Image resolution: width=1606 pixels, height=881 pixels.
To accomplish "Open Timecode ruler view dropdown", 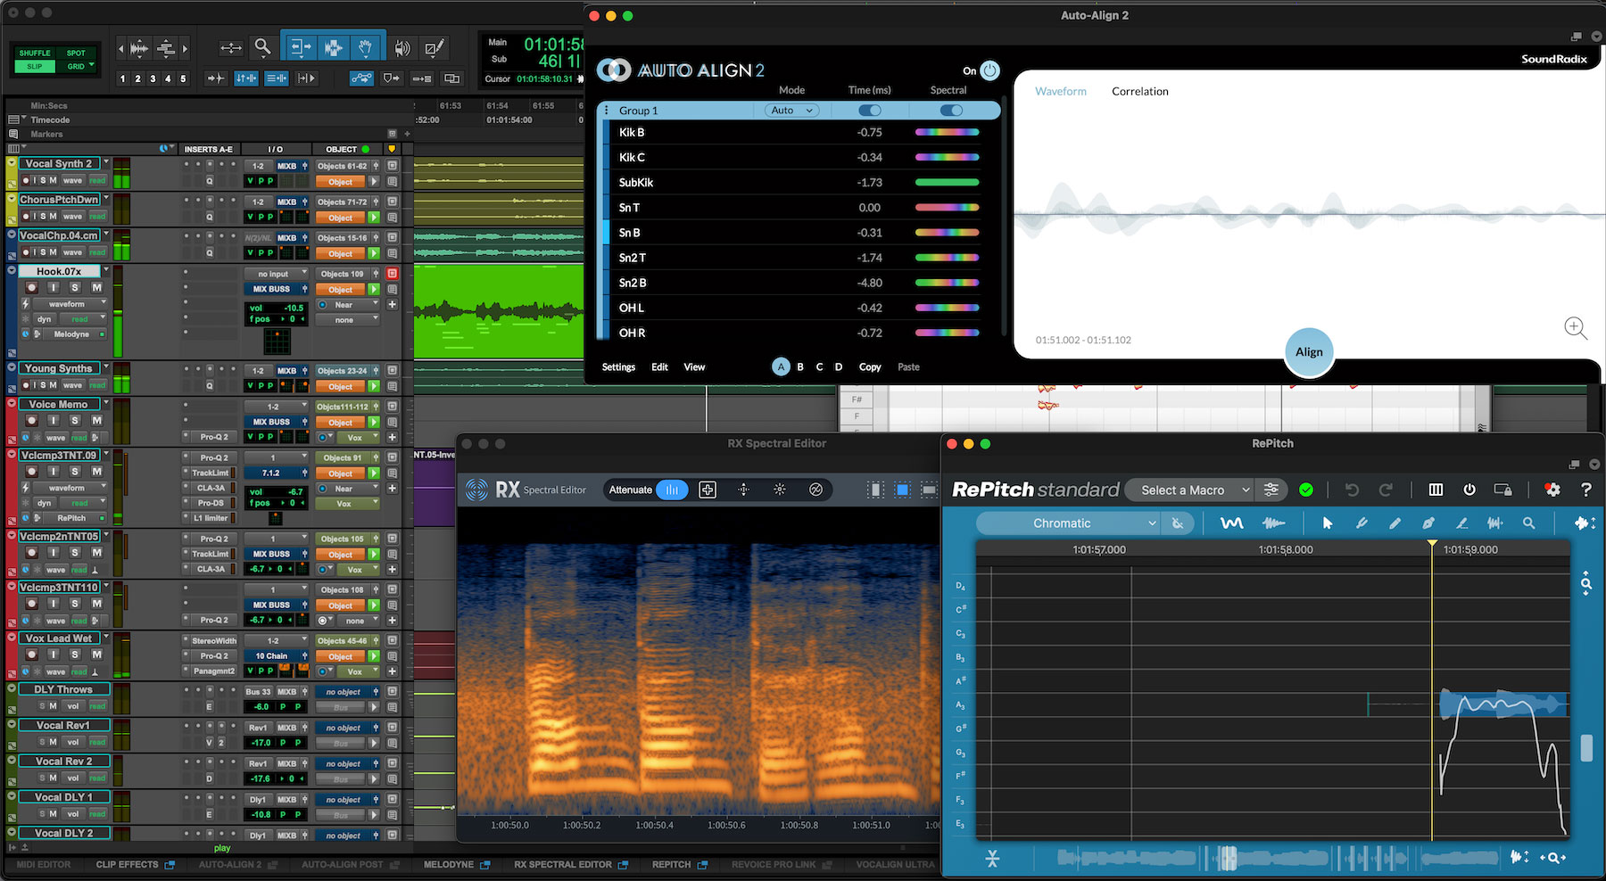I will click(24, 119).
